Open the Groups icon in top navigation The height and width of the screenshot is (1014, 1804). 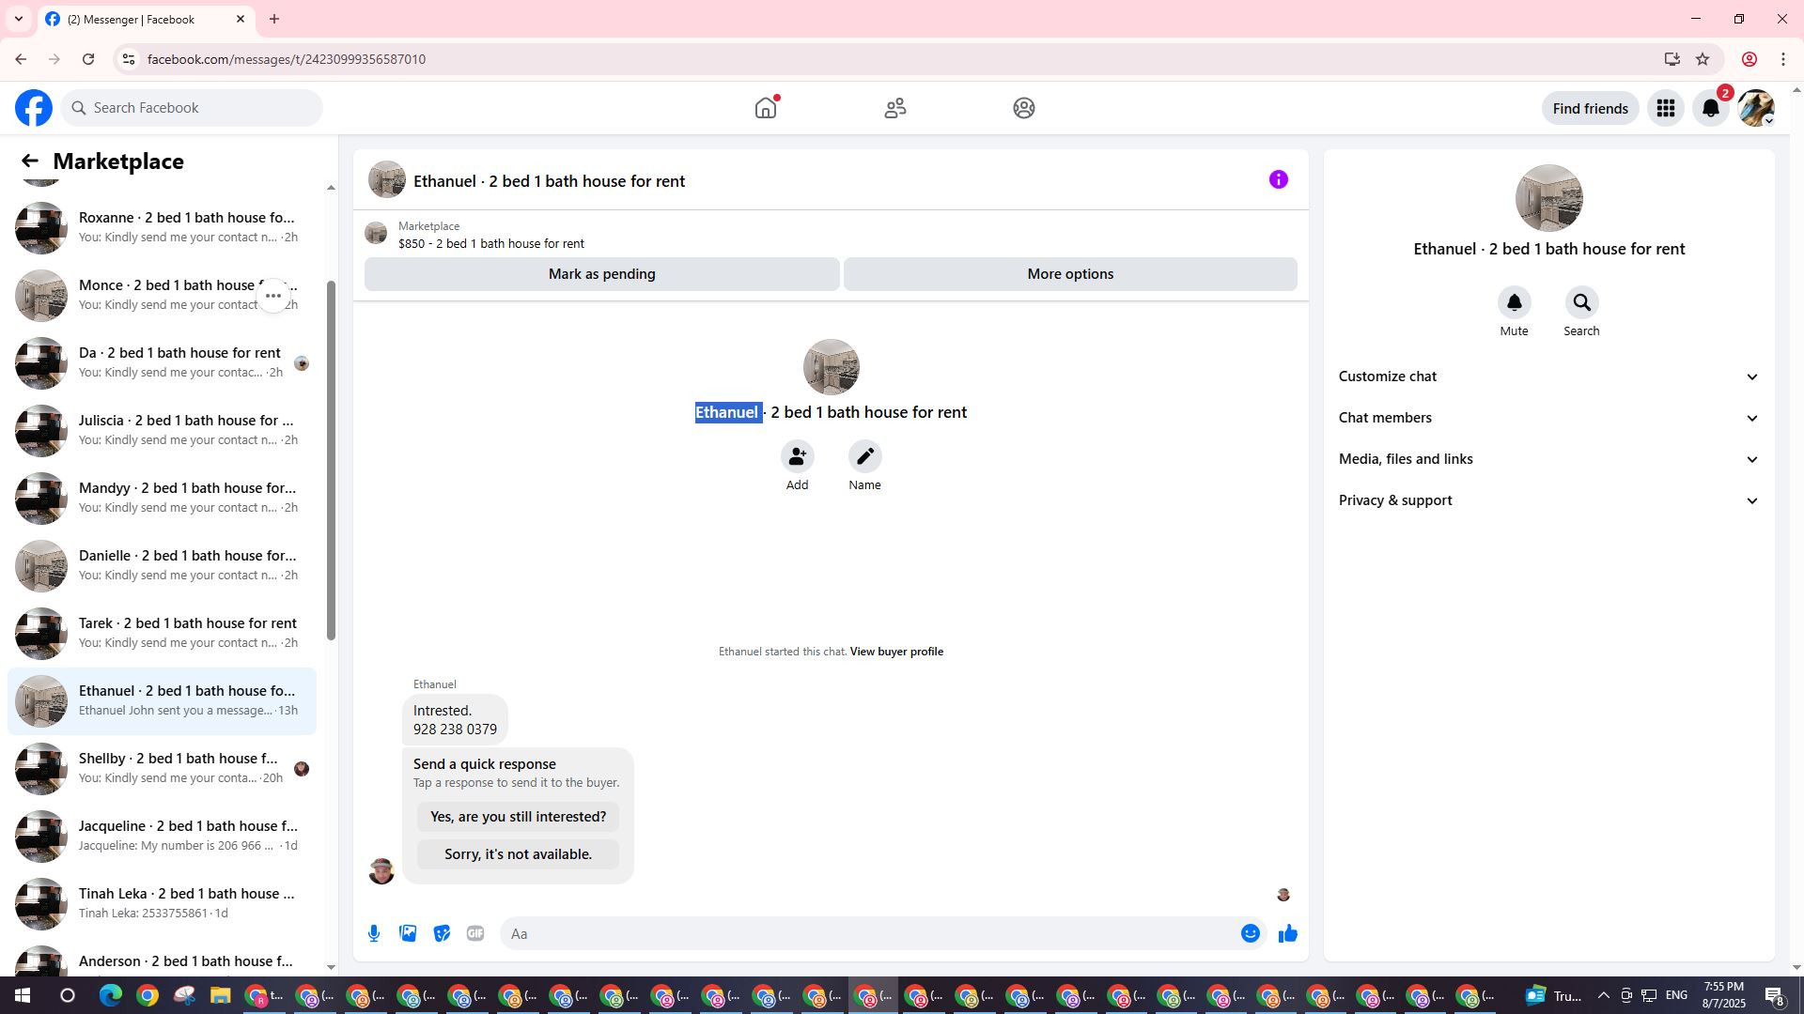[x=1024, y=108]
